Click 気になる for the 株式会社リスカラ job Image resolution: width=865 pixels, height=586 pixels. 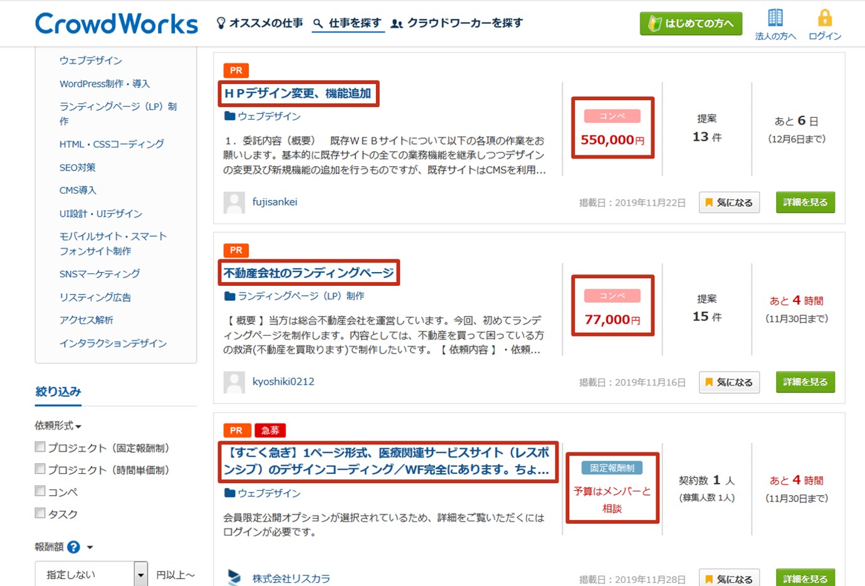(729, 578)
